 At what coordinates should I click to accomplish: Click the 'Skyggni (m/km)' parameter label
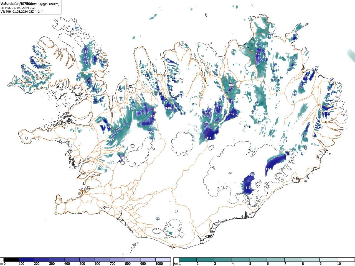coord(48,4)
